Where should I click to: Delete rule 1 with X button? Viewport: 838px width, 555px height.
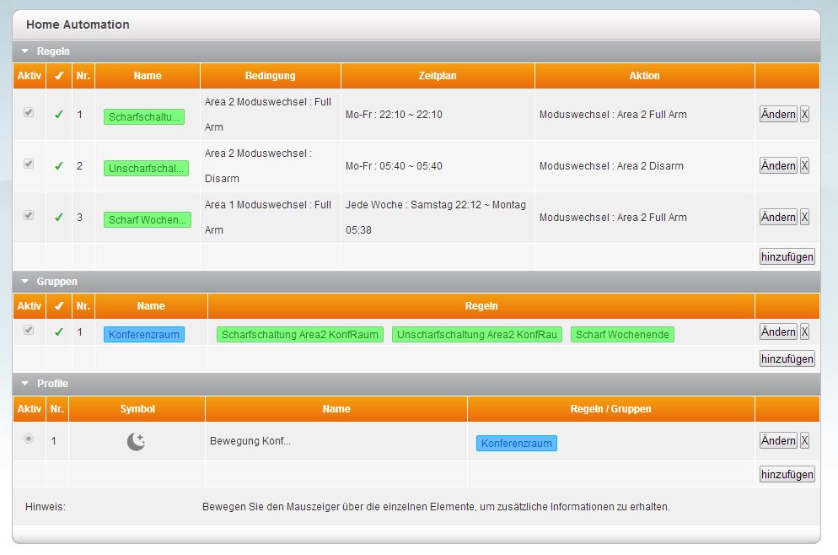(804, 114)
